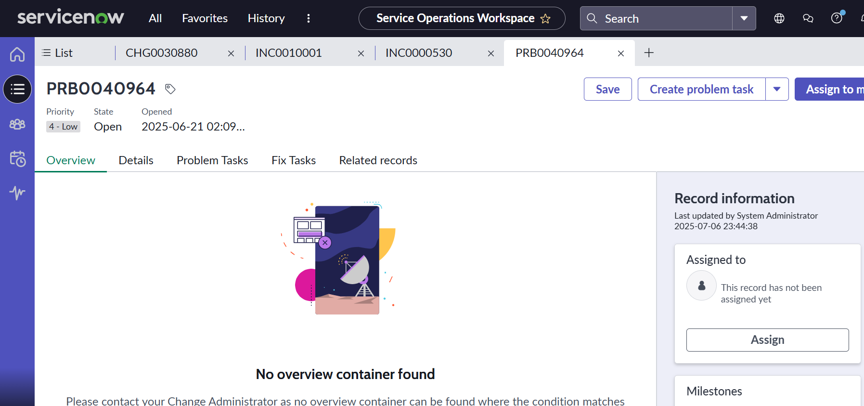Open the Problem Tasks tab
This screenshot has width=864, height=406.
pos(212,160)
